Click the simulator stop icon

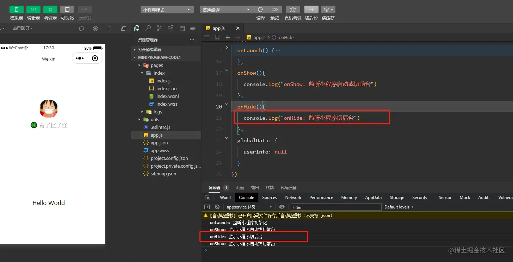click(x=95, y=29)
